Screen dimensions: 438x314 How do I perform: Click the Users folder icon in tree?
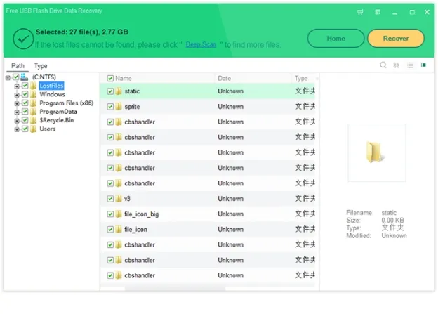tap(34, 129)
